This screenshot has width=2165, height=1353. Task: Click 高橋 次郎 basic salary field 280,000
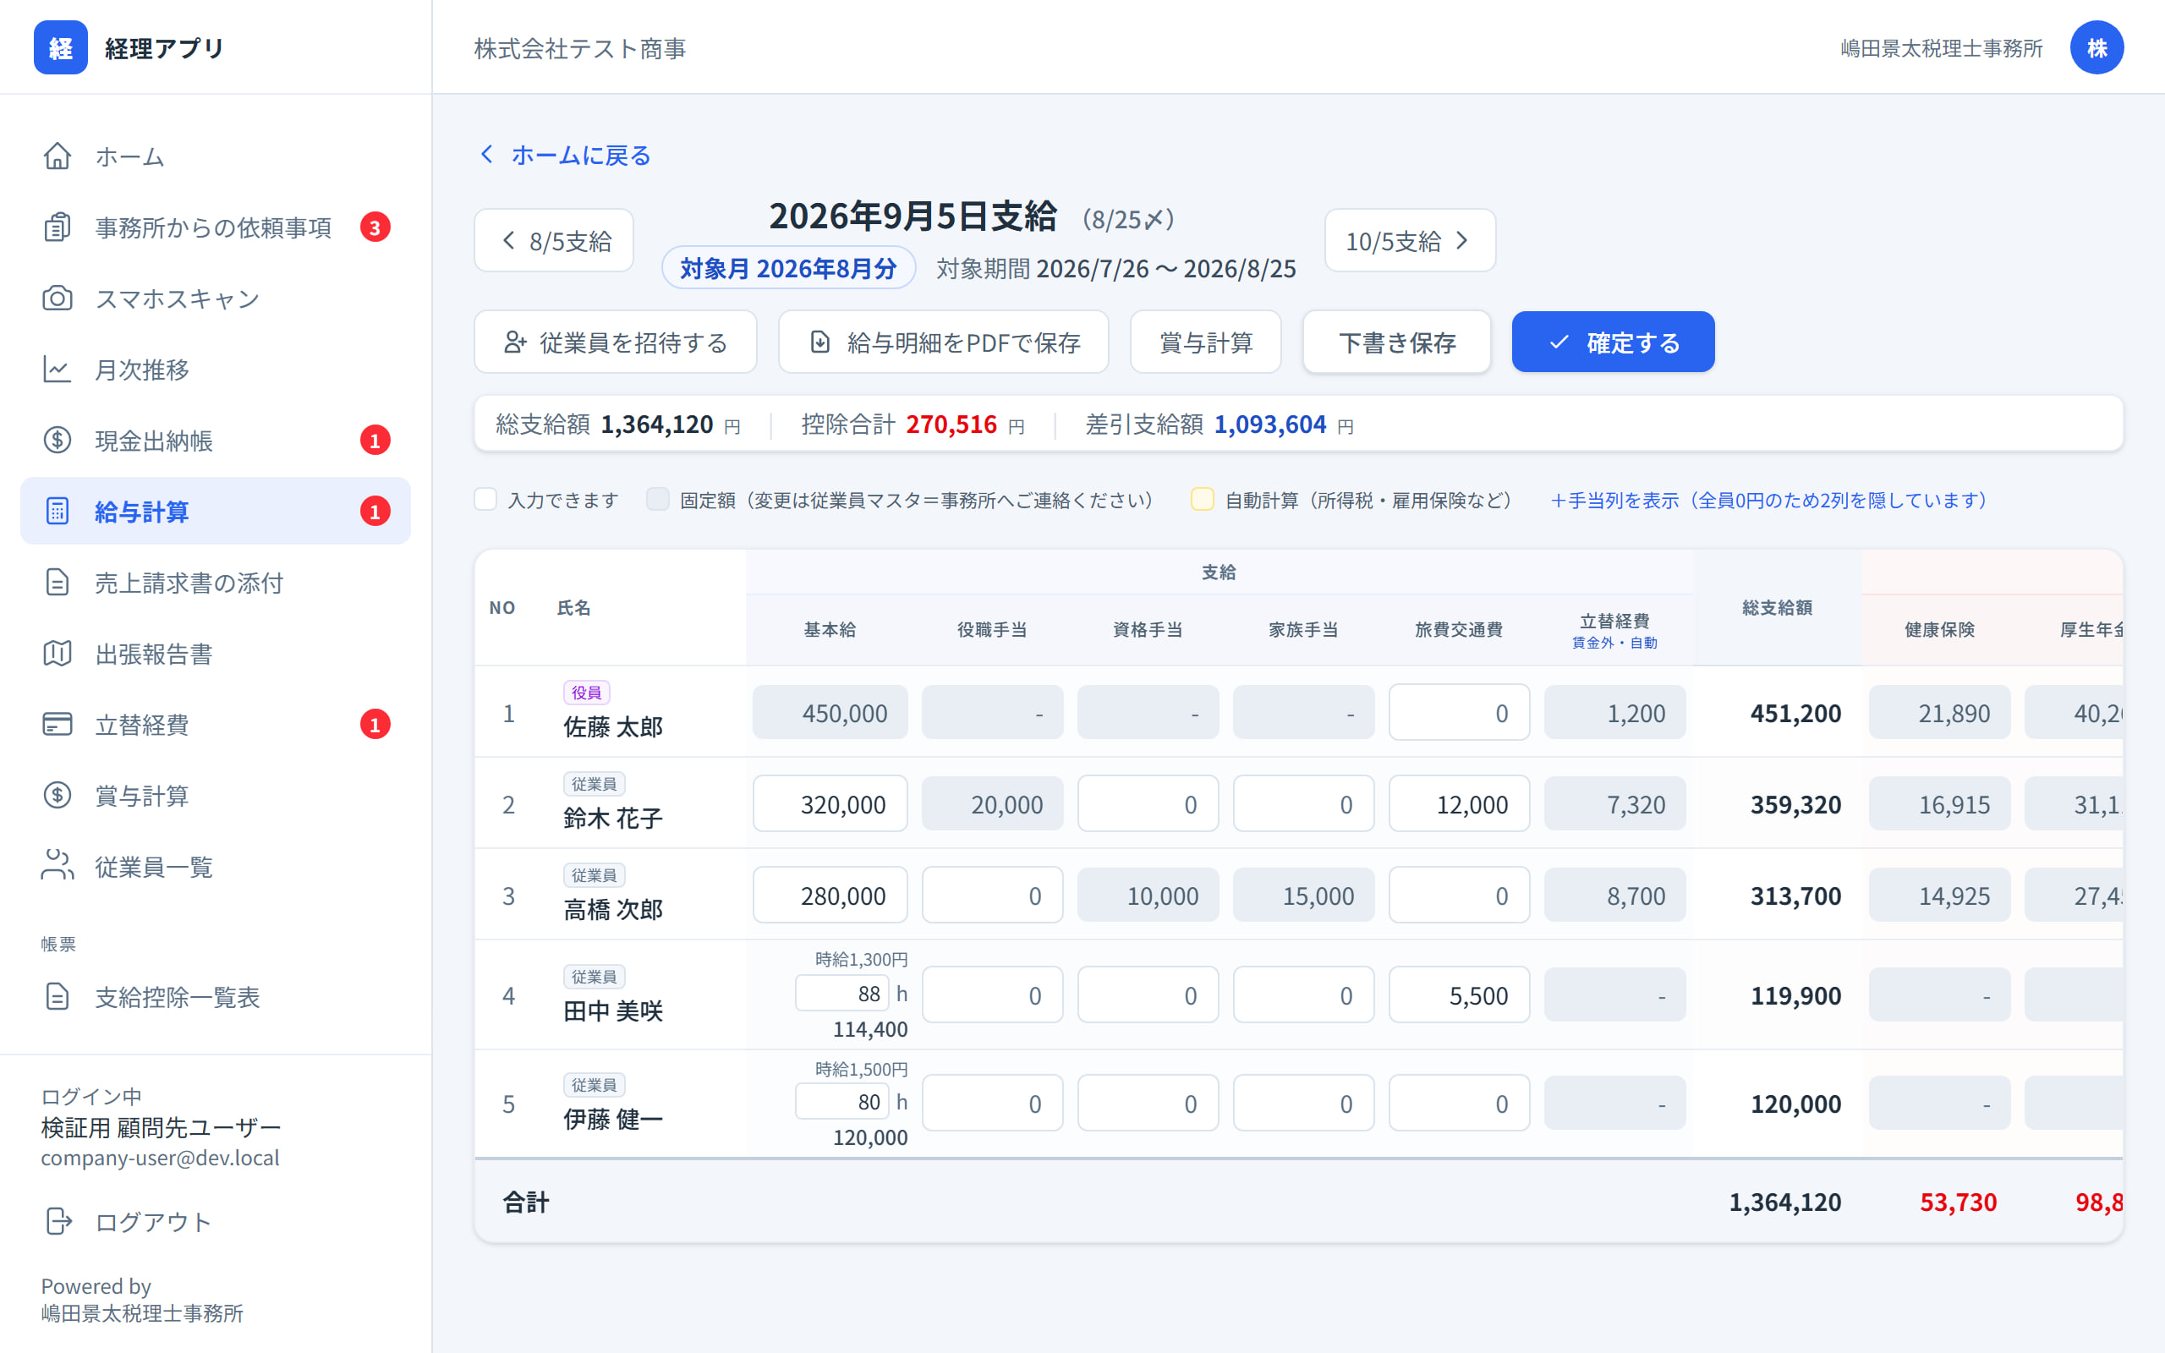coord(830,896)
